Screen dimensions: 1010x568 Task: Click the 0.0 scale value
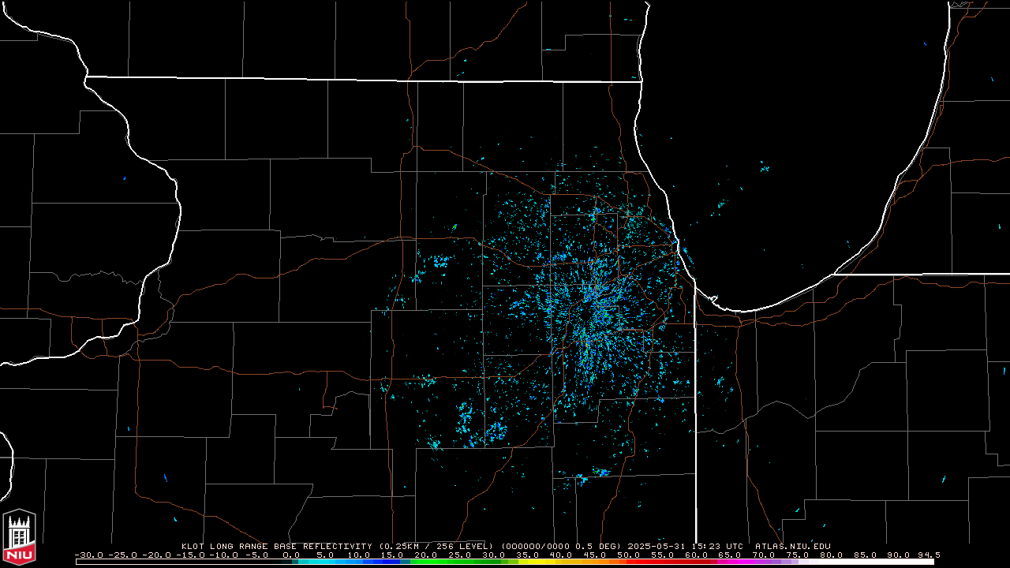coord(291,555)
